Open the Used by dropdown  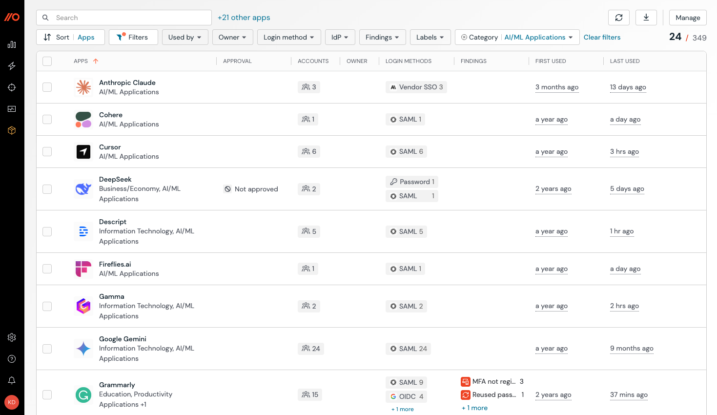pyautogui.click(x=185, y=37)
